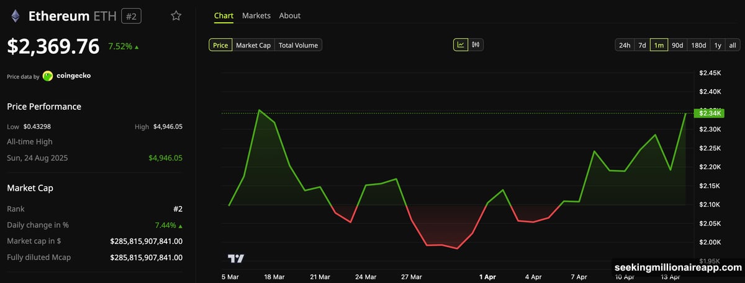745x283 pixels.
Task: Open the Chart tab
Action: pyautogui.click(x=223, y=15)
